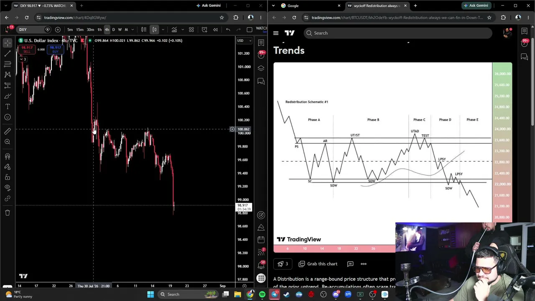The image size is (535, 301).
Task: Expand the chart type dropdown arrow
Action: [x=163, y=30]
